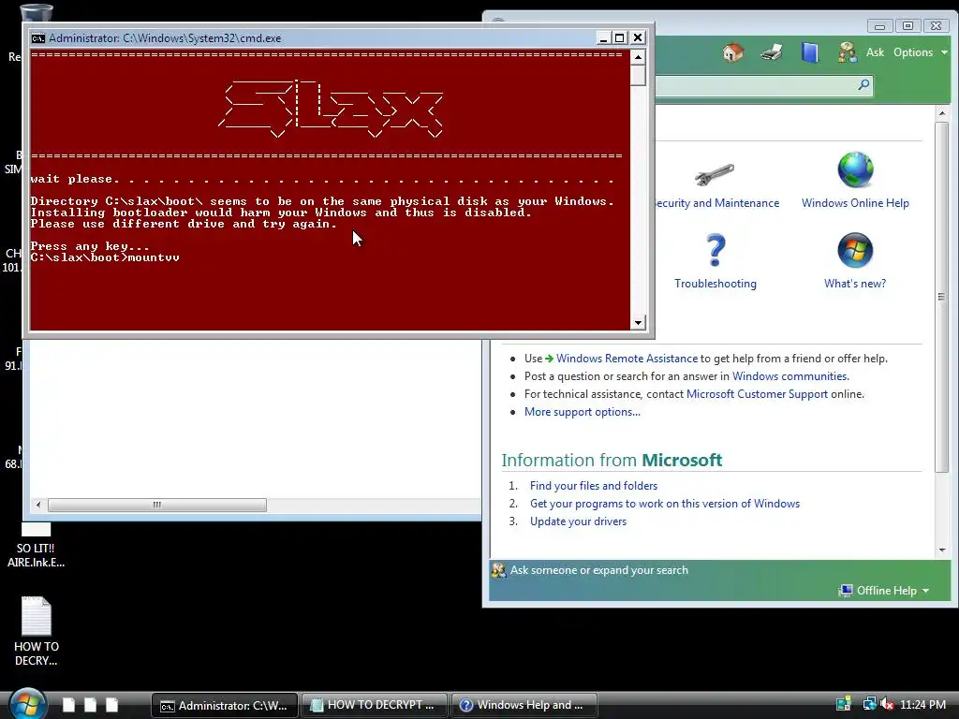Click the cmd window scroll down arrow
Image resolution: width=959 pixels, height=719 pixels.
click(638, 323)
